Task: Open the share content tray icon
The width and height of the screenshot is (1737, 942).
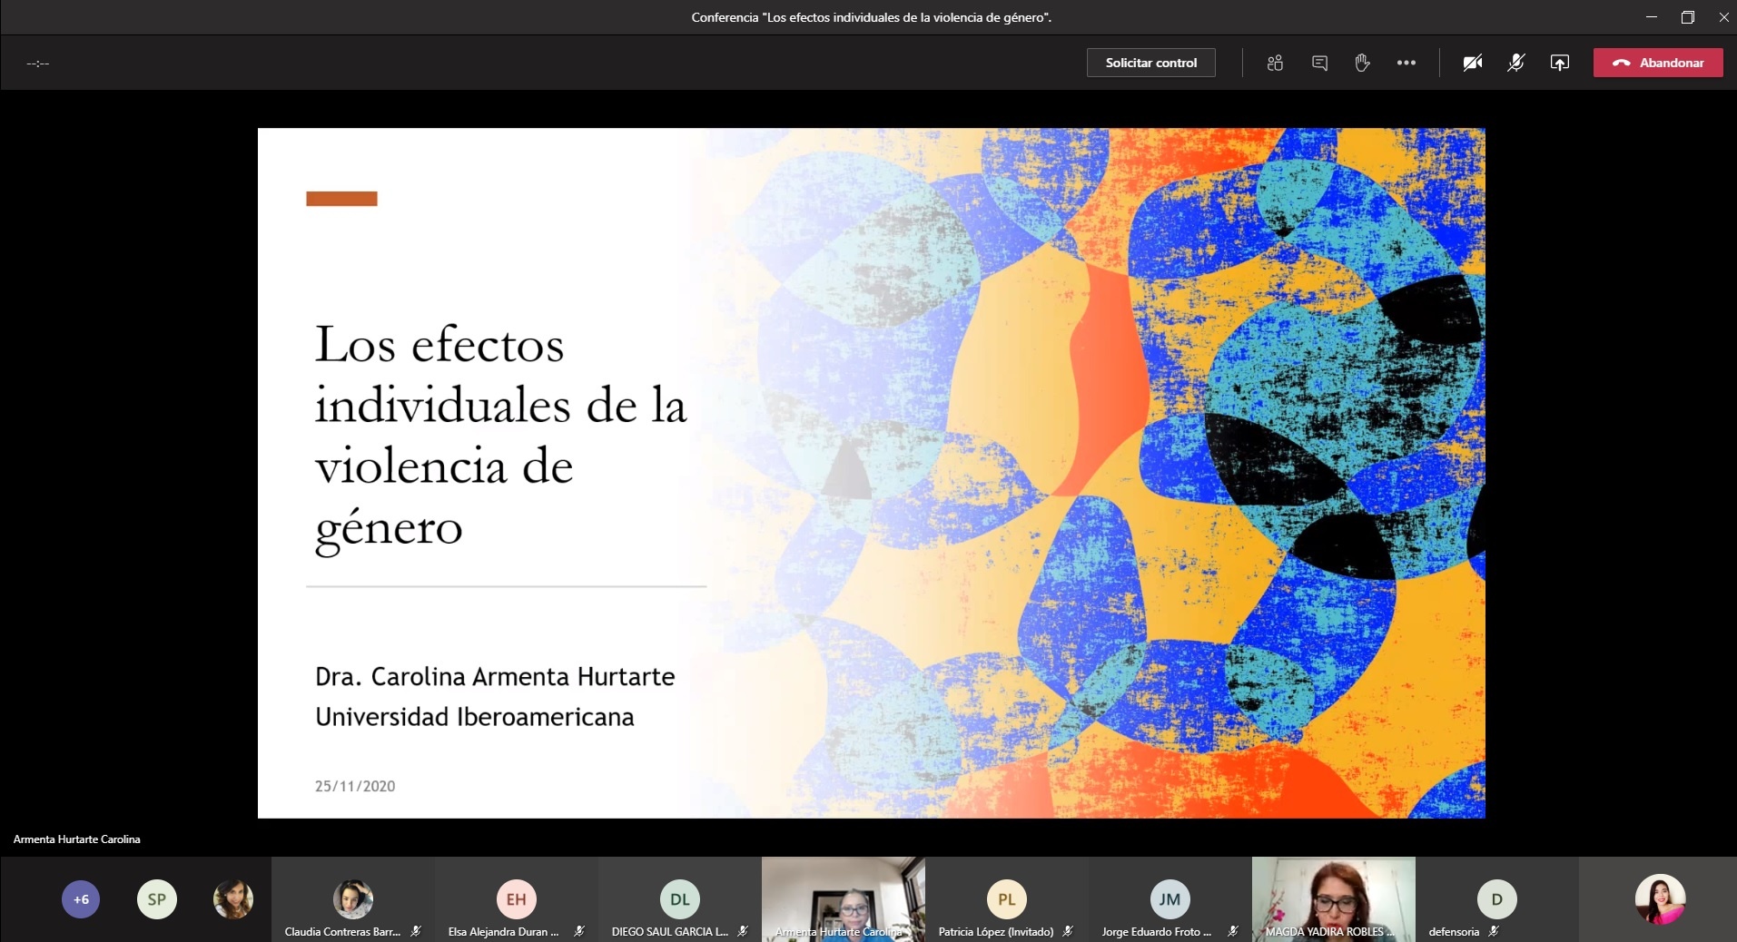Action: coord(1559,63)
